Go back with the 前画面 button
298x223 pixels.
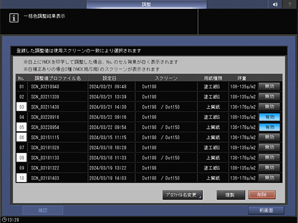pos(266,210)
